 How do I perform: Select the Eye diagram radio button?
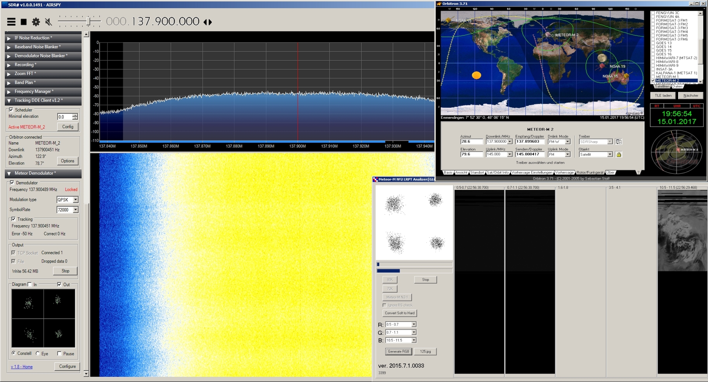38,354
